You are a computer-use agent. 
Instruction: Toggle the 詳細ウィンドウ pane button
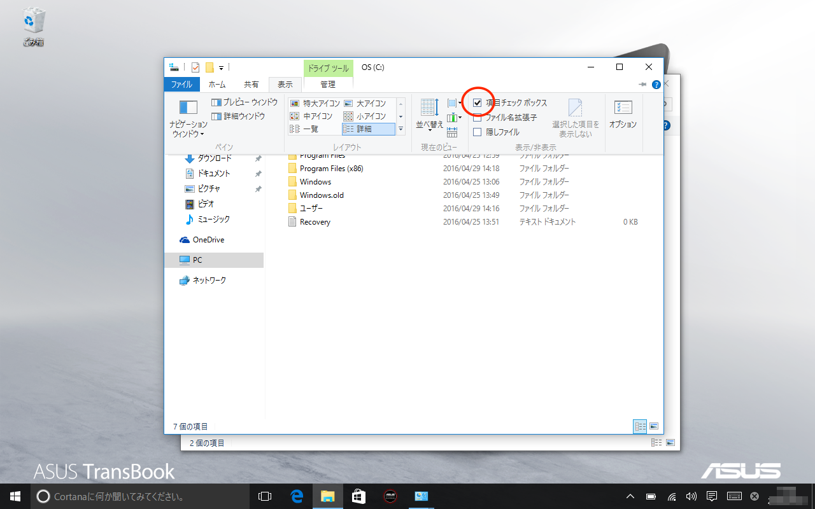click(x=238, y=116)
